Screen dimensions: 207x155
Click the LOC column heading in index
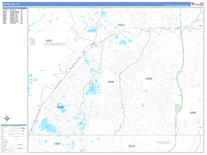[x=22, y=10]
